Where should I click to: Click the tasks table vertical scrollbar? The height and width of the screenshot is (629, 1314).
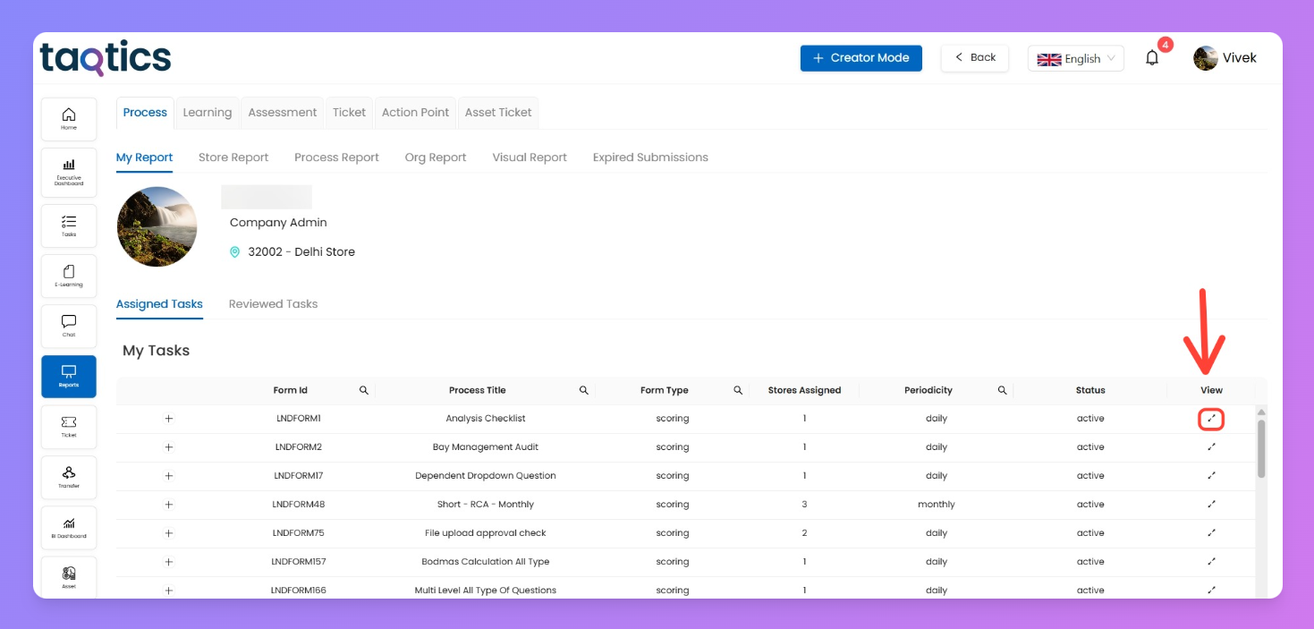tap(1261, 447)
